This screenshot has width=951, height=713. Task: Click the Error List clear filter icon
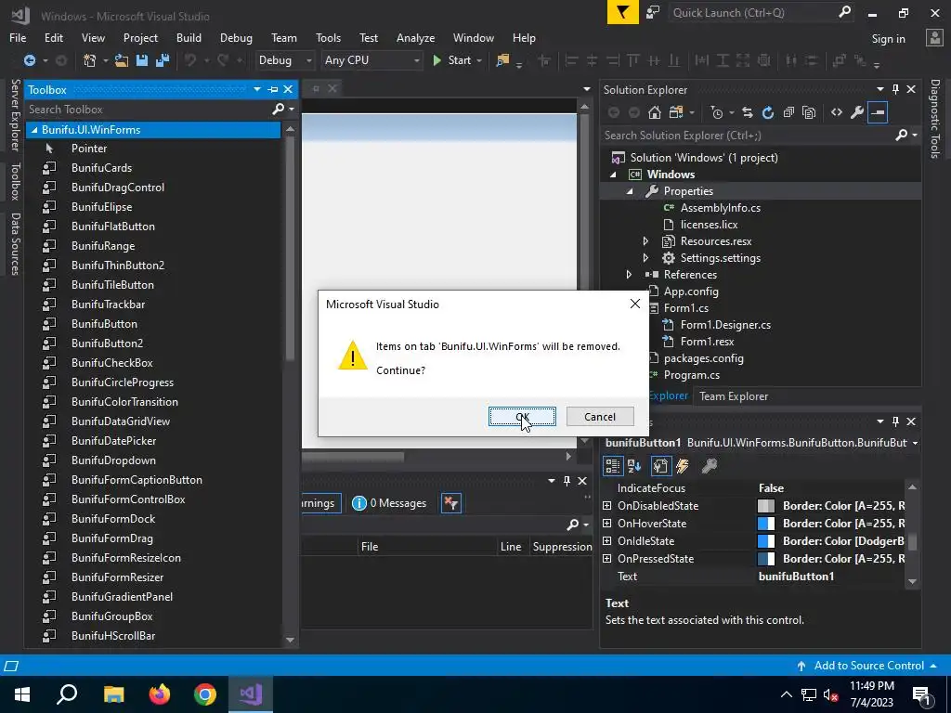(450, 502)
